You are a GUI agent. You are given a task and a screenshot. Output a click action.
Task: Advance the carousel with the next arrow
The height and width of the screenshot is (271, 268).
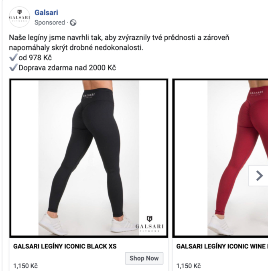click(x=259, y=175)
